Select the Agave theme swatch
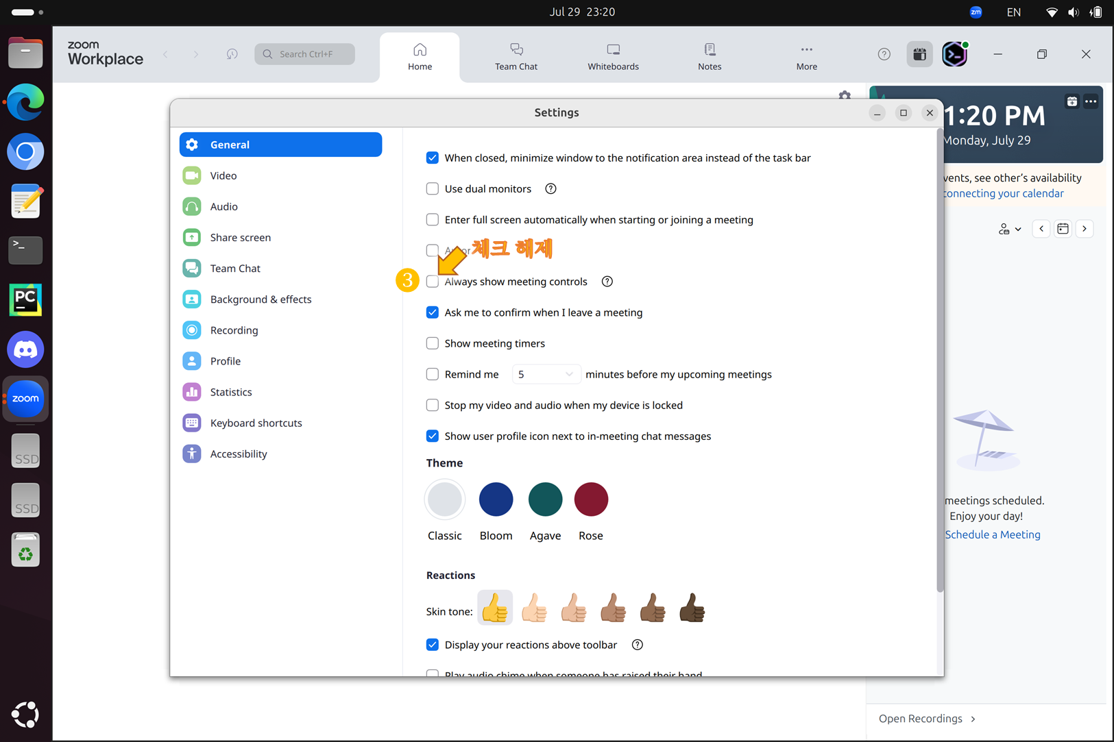This screenshot has width=1114, height=742. [545, 499]
